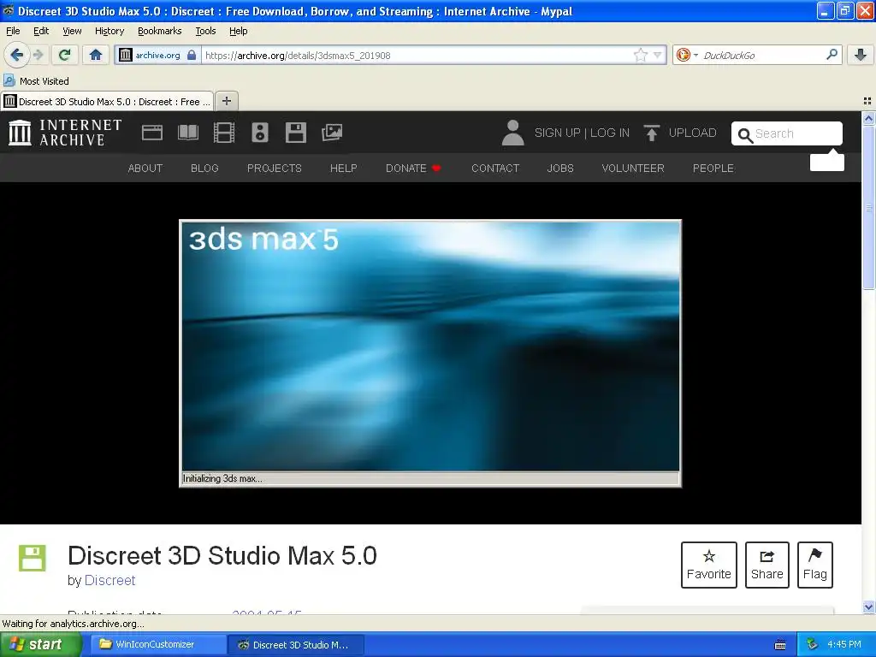Open the Bookmarks menu

point(159,32)
